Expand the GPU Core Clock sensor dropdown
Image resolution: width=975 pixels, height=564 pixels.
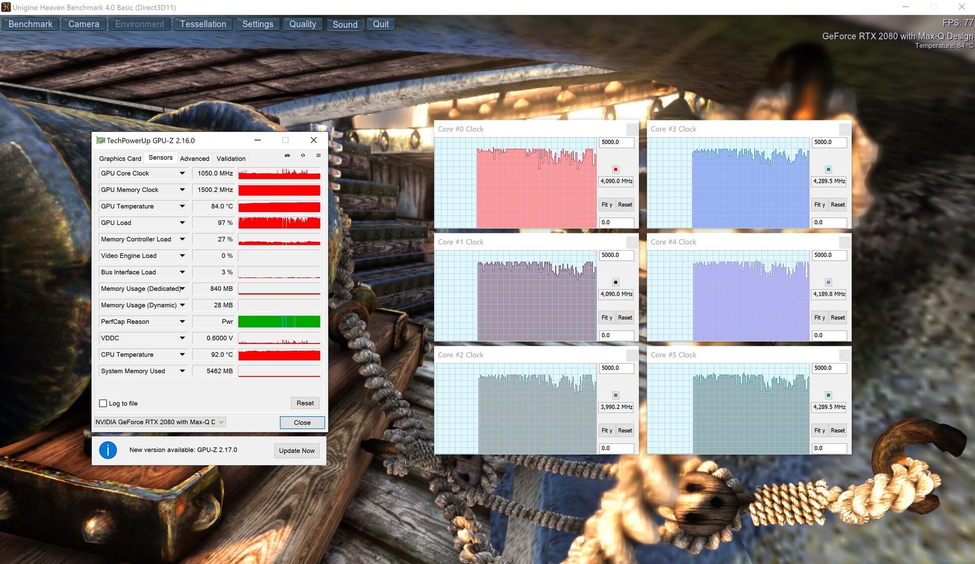[x=182, y=174]
